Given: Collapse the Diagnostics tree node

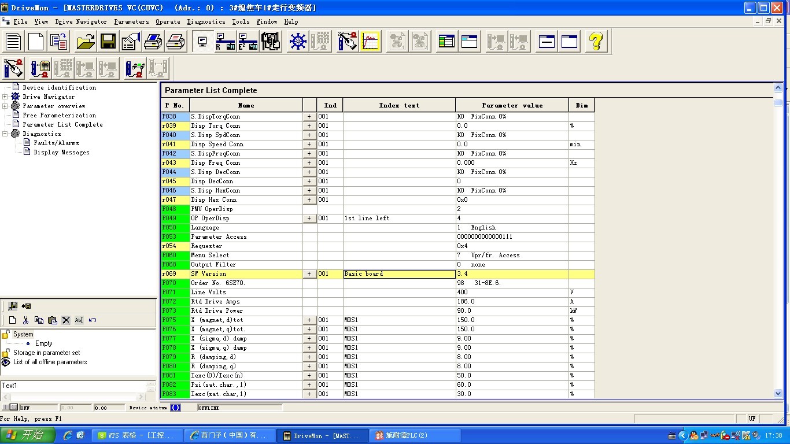Looking at the screenshot, I should pyautogui.click(x=5, y=134).
